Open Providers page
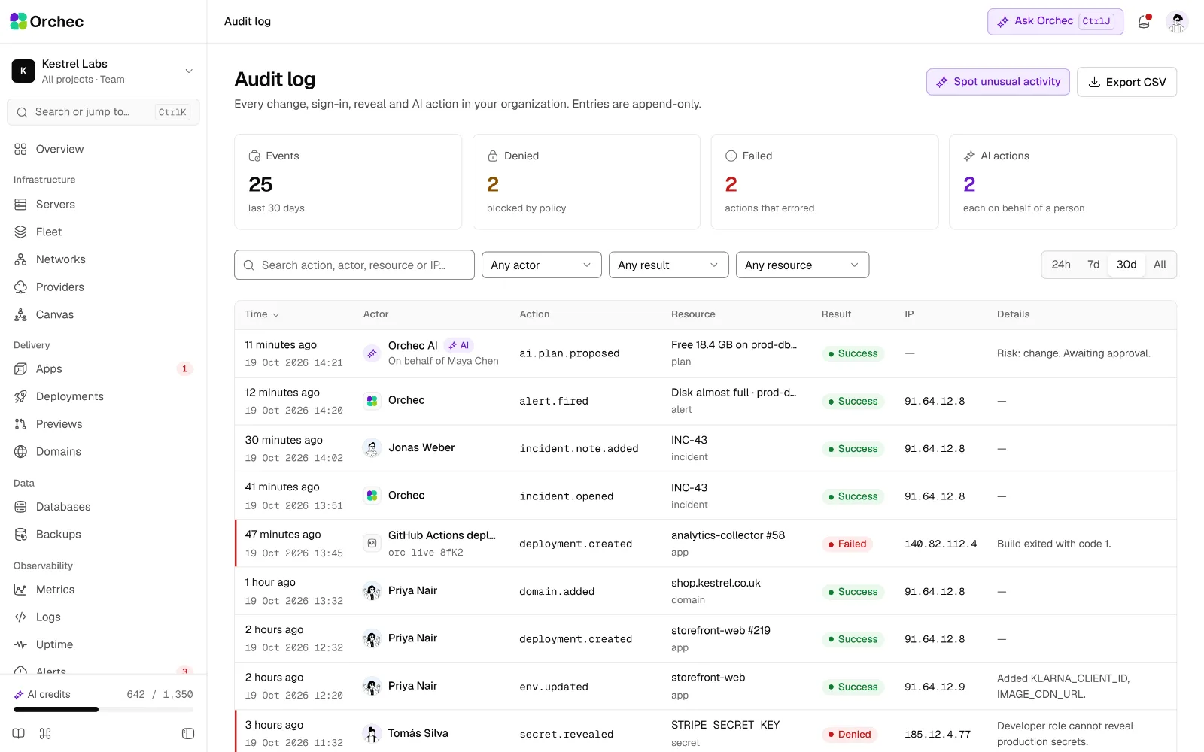Viewport: 1204px width, 752px height. (x=103, y=287)
